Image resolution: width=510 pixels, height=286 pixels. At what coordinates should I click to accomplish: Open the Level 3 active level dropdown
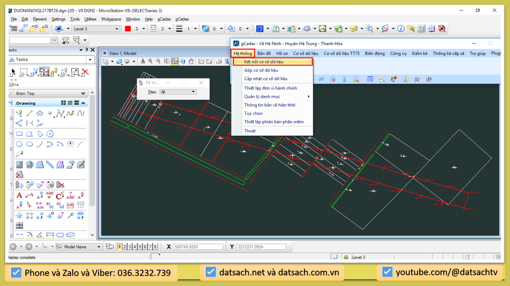point(117,29)
